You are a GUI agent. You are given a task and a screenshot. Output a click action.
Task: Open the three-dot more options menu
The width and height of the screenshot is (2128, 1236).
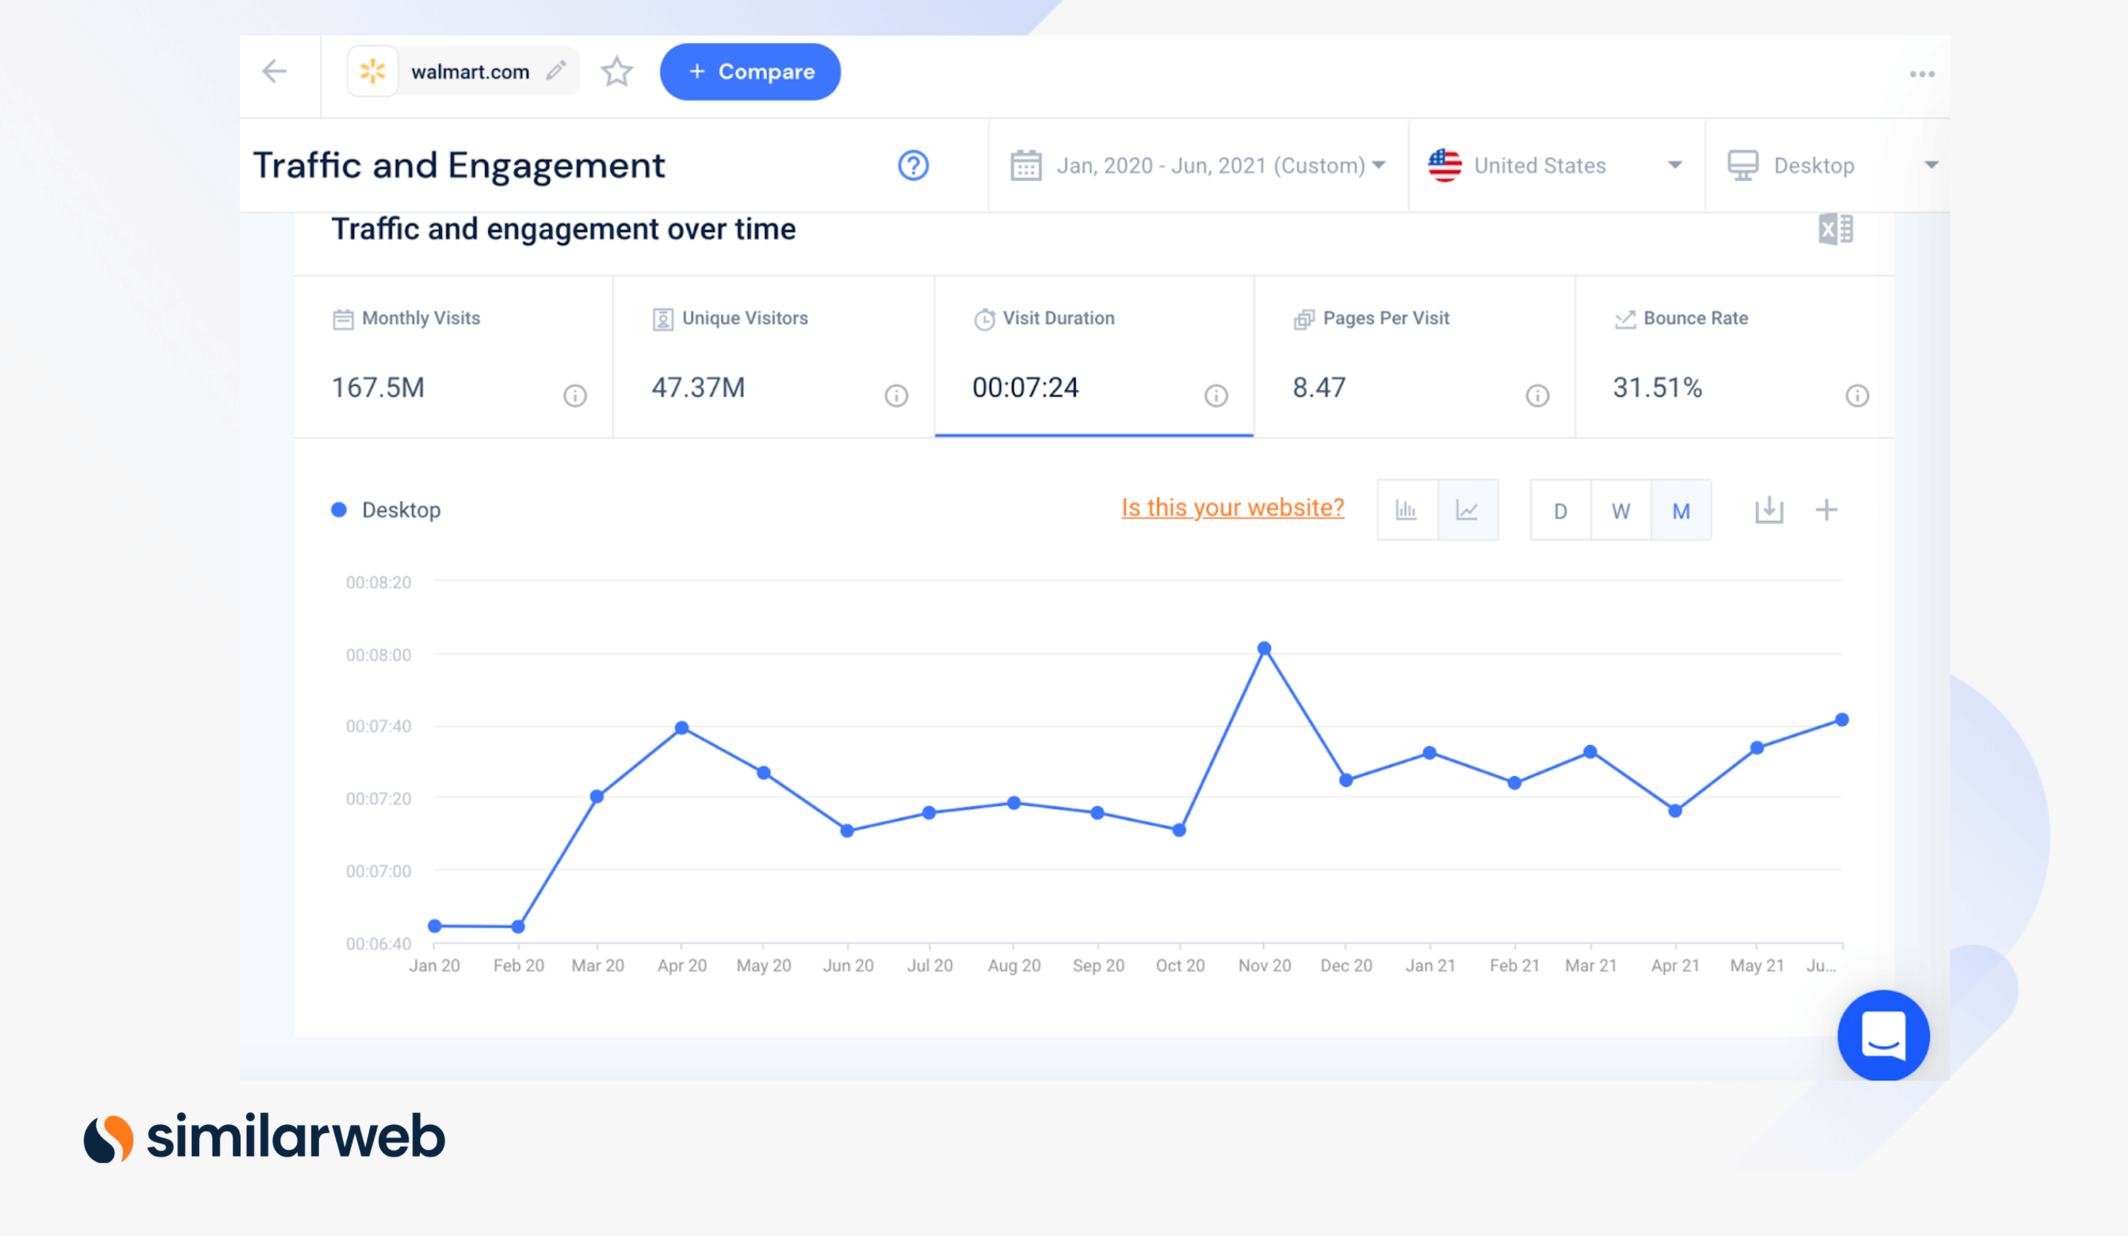pos(1922,74)
